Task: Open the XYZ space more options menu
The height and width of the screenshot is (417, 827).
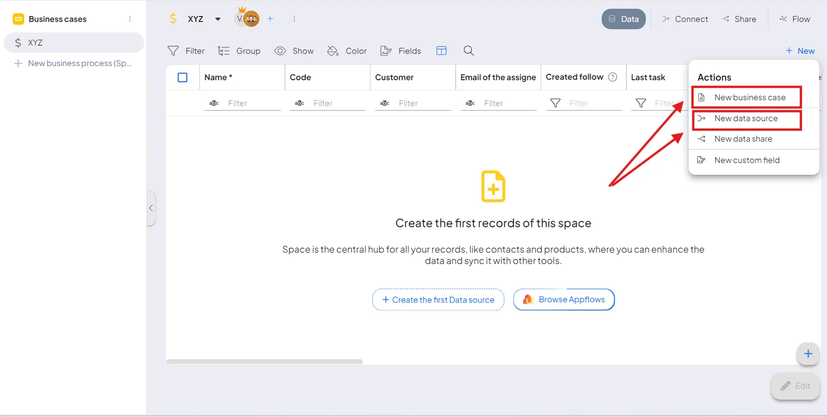Action: 294,19
